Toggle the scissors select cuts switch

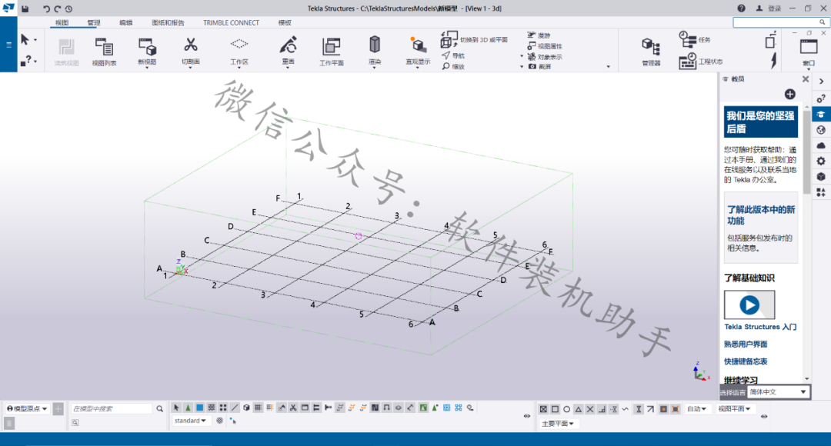(293, 408)
